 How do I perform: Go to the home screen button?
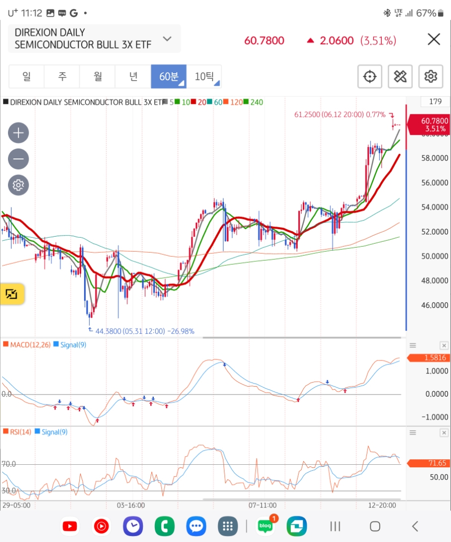375,526
